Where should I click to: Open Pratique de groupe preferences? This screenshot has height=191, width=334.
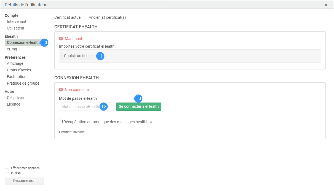23,83
